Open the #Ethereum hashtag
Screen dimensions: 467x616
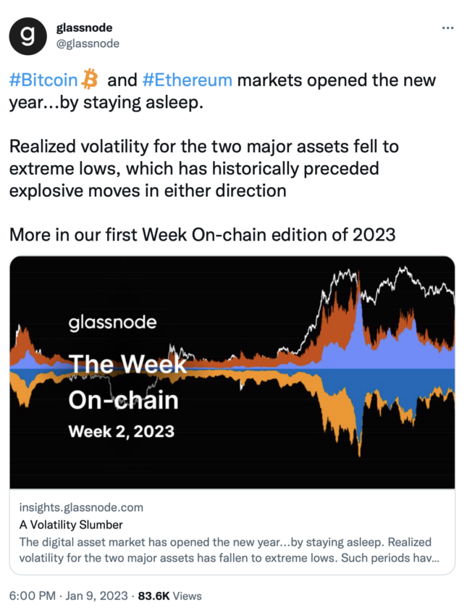pos(188,80)
